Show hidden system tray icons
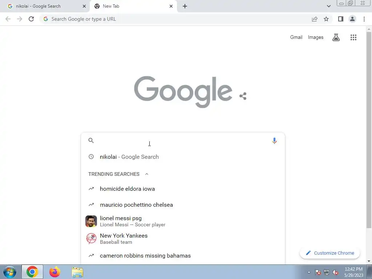 (x=309, y=272)
